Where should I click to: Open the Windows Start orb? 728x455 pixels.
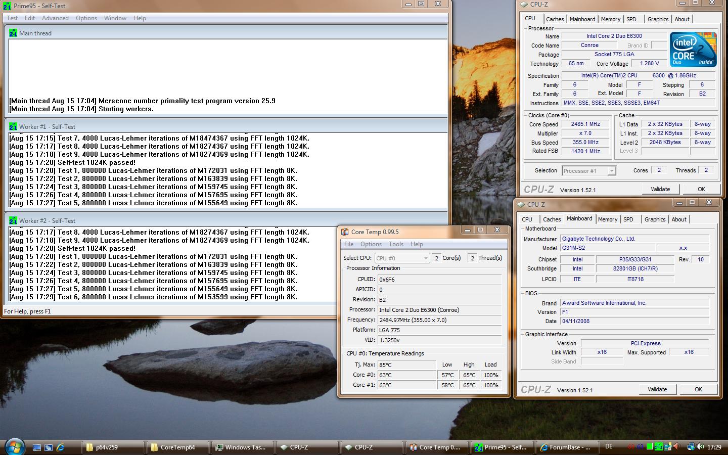14,447
